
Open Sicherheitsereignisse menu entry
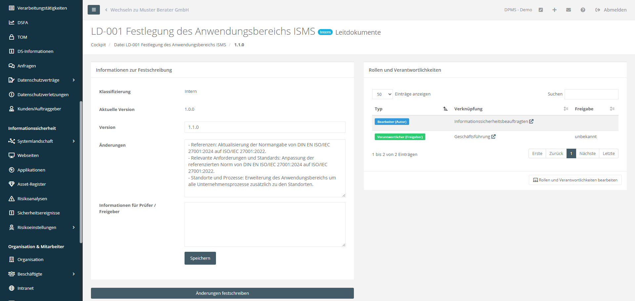pyautogui.click(x=39, y=213)
